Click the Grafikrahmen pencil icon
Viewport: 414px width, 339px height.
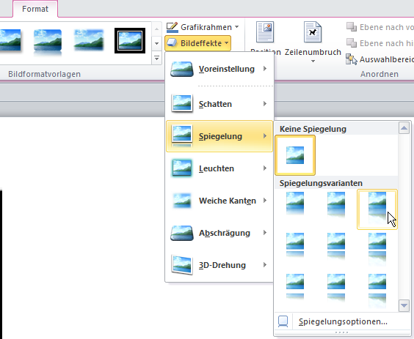tap(172, 27)
